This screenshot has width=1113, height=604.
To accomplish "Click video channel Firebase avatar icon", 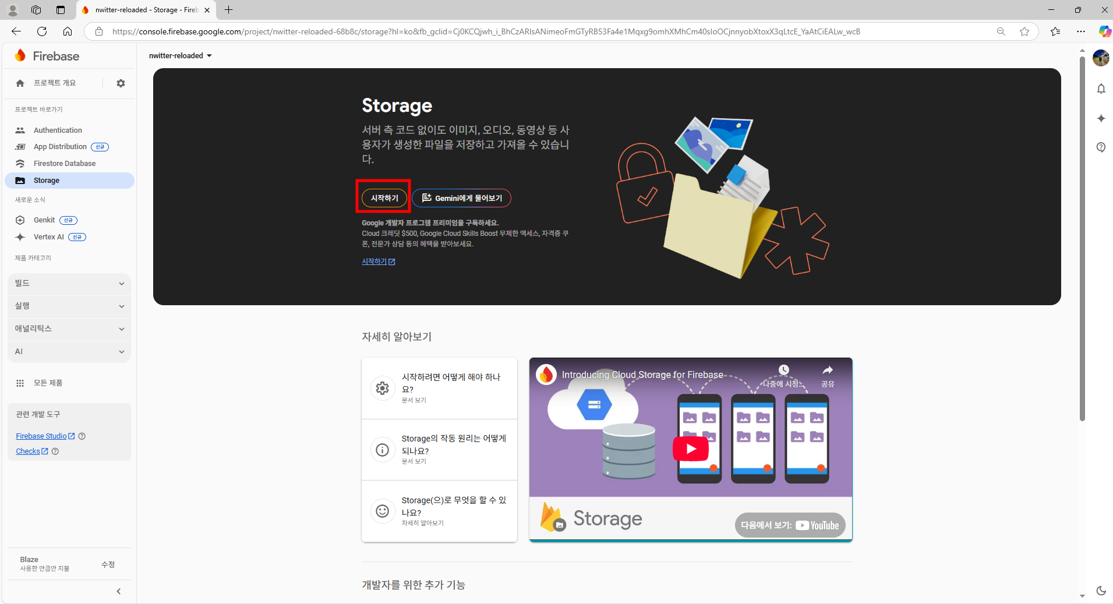I will pos(546,375).
